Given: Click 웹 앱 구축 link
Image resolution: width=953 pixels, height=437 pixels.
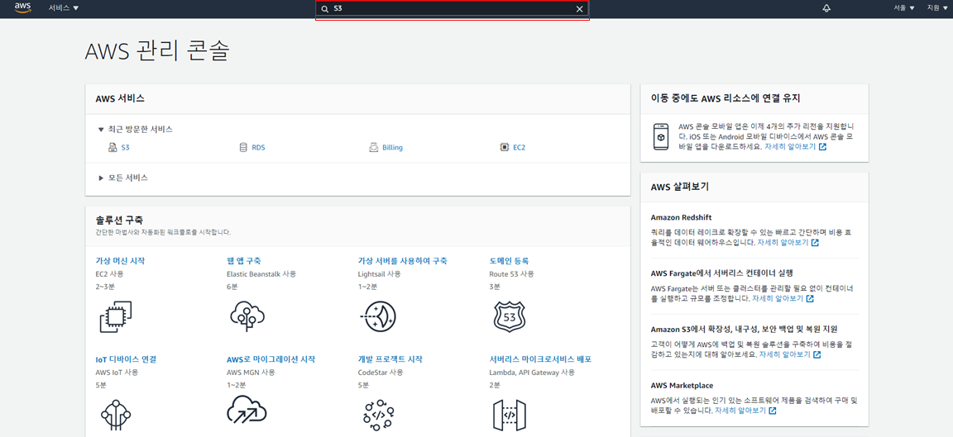Looking at the screenshot, I should pyautogui.click(x=244, y=261).
